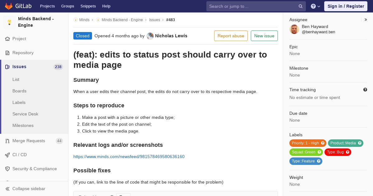Click Ben Hayward's avatar
373x196 pixels.
(x=294, y=29)
